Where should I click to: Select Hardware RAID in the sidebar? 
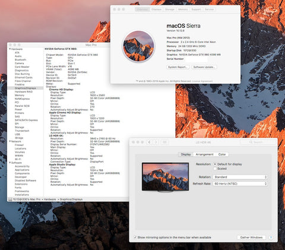click(x=24, y=91)
